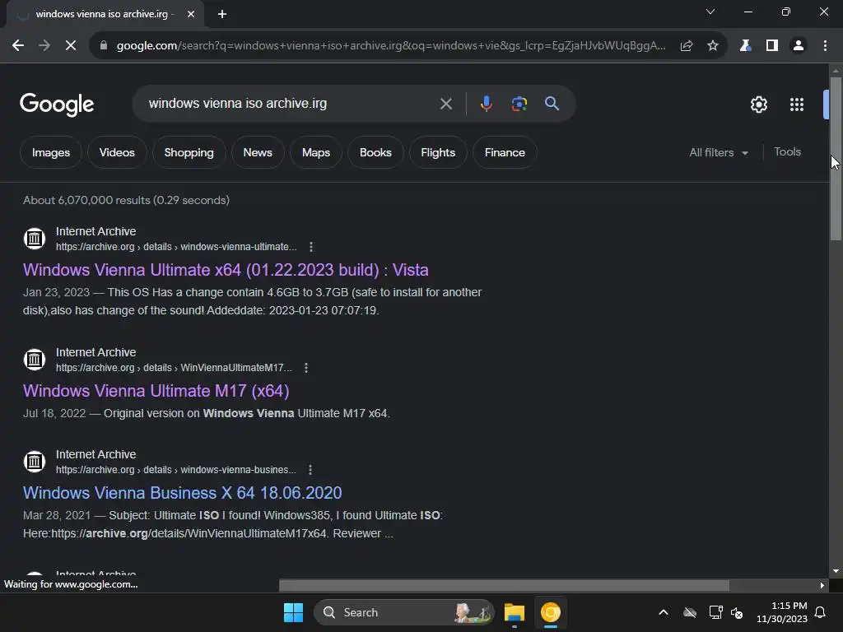Click Internet Archive favicon of first result
This screenshot has height=632, width=843.
[35, 238]
